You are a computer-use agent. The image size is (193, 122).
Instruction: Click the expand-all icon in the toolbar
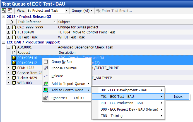(4, 11)
